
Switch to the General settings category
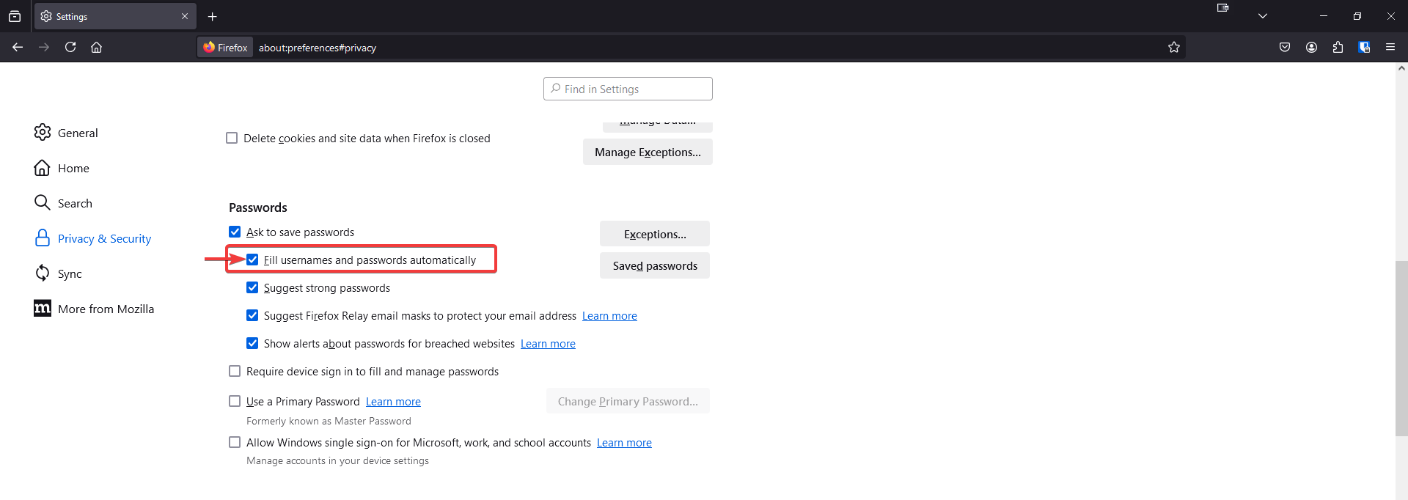point(77,133)
